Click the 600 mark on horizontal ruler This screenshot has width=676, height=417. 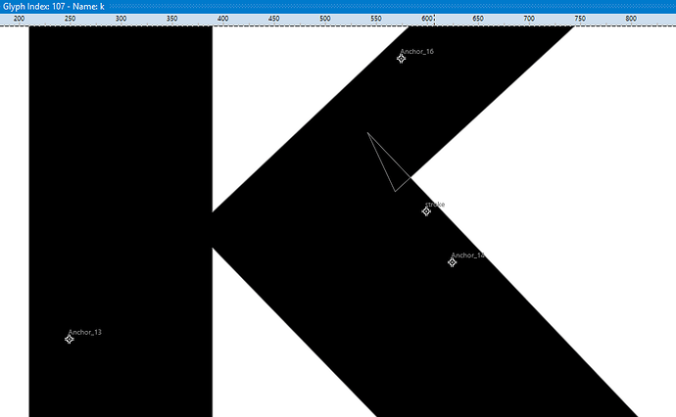pyautogui.click(x=427, y=19)
